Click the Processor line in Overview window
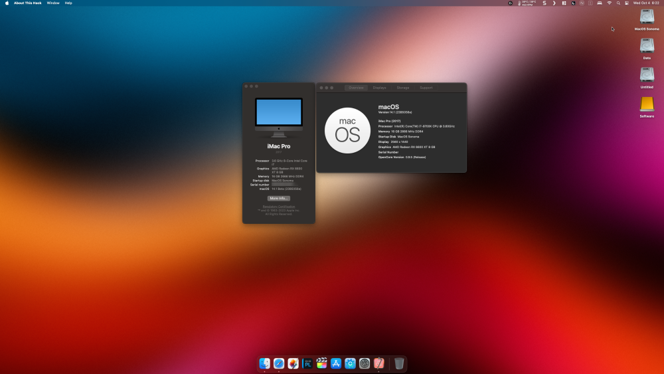This screenshot has width=664, height=374. [x=416, y=126]
